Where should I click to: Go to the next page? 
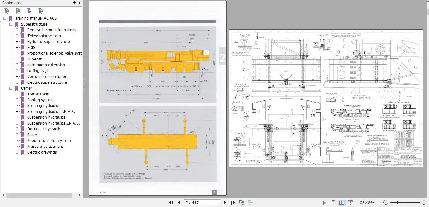(x=226, y=203)
